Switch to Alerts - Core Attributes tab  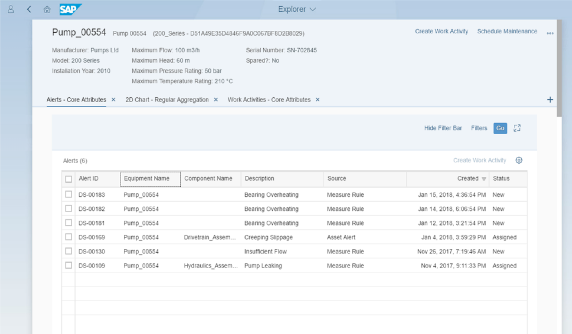[x=76, y=100]
